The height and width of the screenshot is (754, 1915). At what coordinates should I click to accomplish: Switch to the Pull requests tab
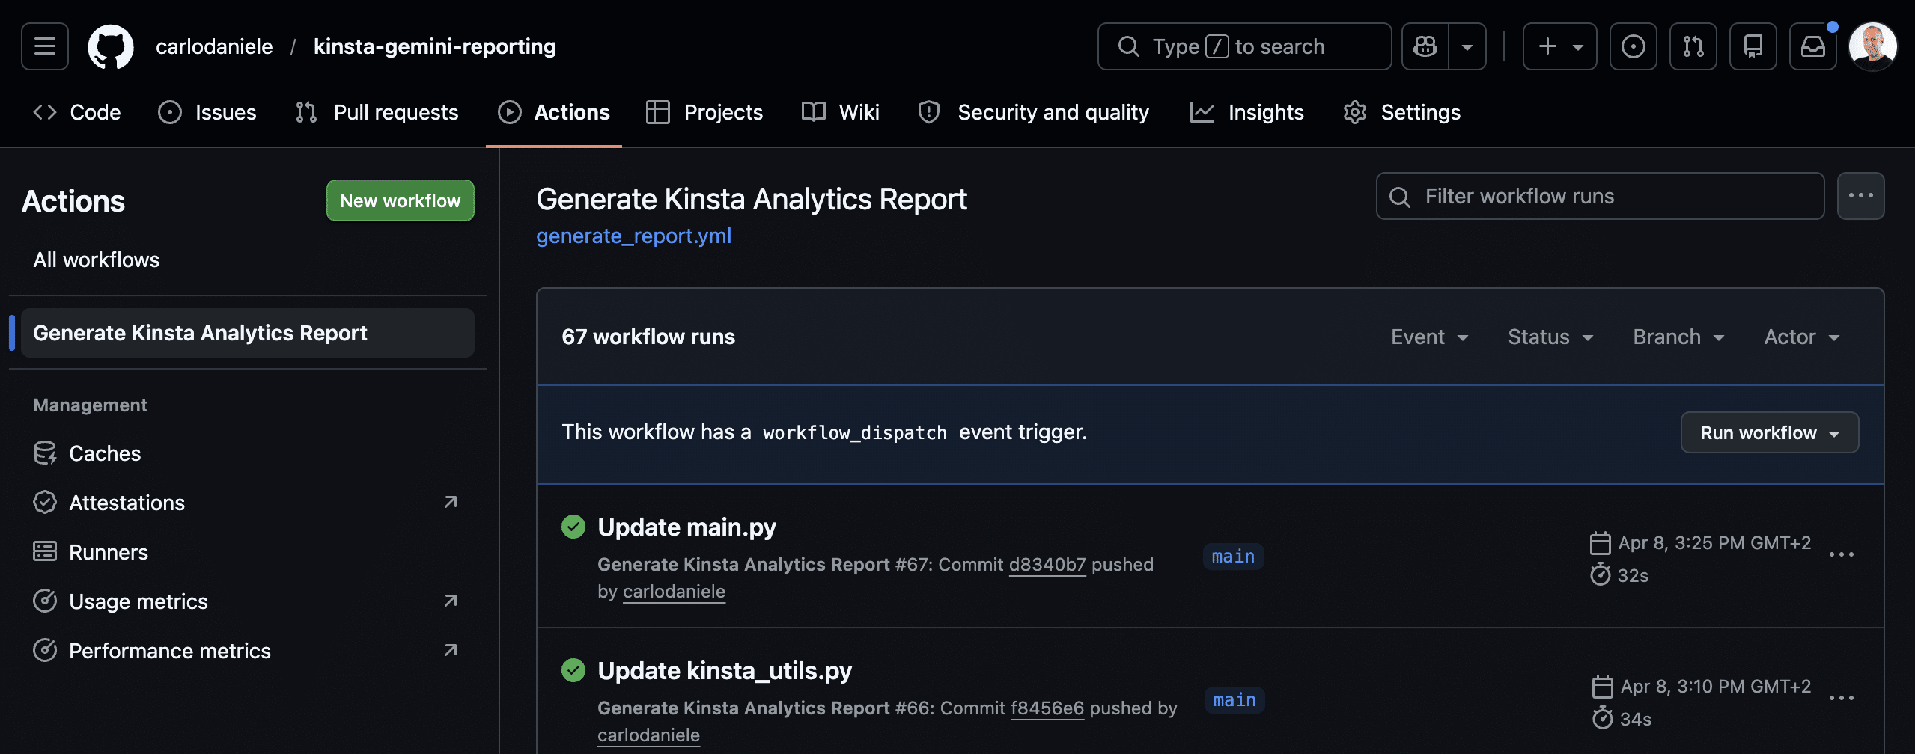tap(377, 112)
